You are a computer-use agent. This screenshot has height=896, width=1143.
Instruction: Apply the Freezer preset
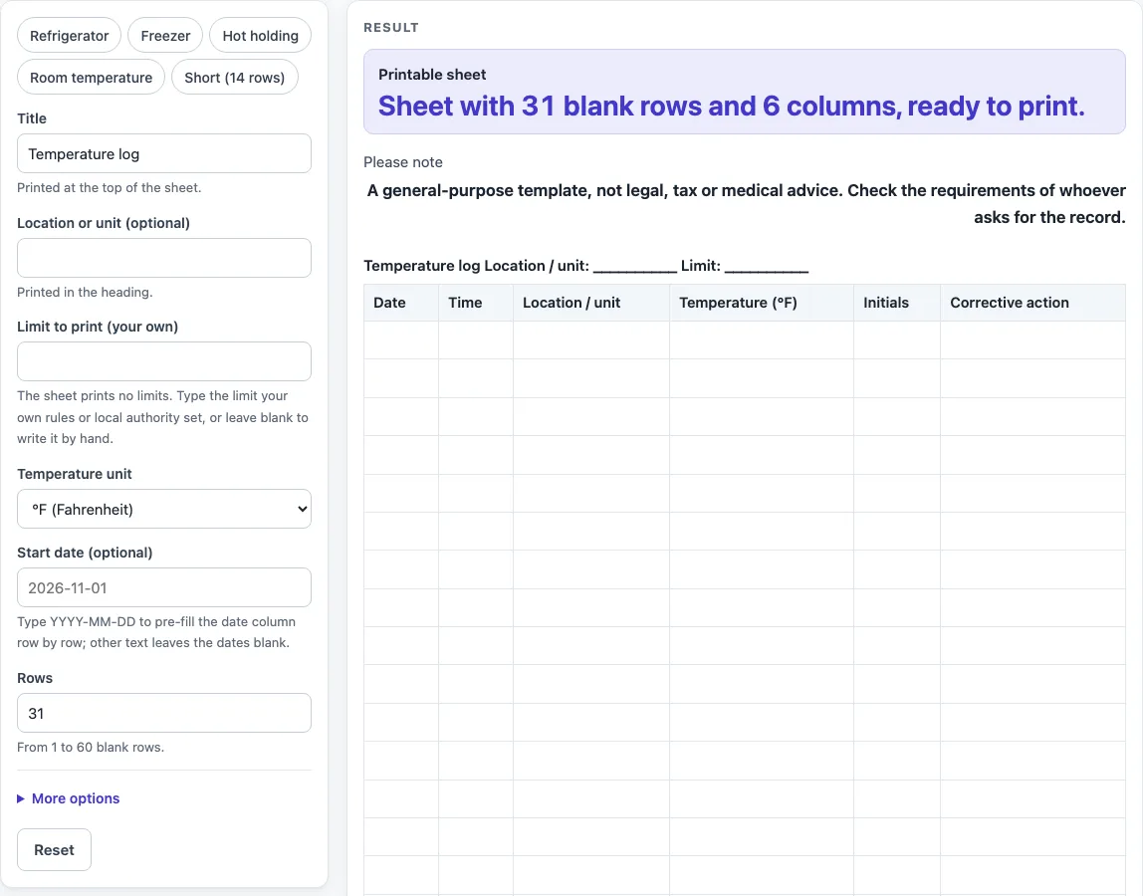pyautogui.click(x=165, y=36)
